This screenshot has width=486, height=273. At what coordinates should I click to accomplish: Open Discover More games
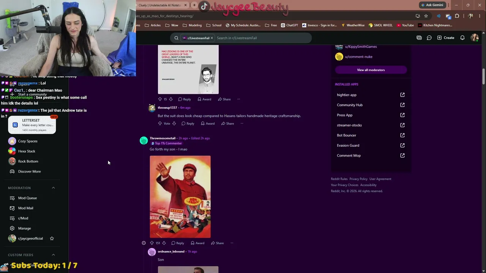tap(29, 171)
